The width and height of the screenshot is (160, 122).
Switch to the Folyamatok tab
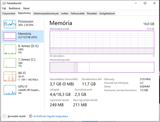[9, 14]
